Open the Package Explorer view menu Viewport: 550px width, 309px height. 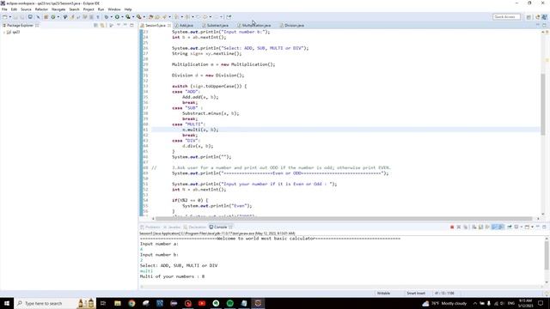tap(119, 25)
